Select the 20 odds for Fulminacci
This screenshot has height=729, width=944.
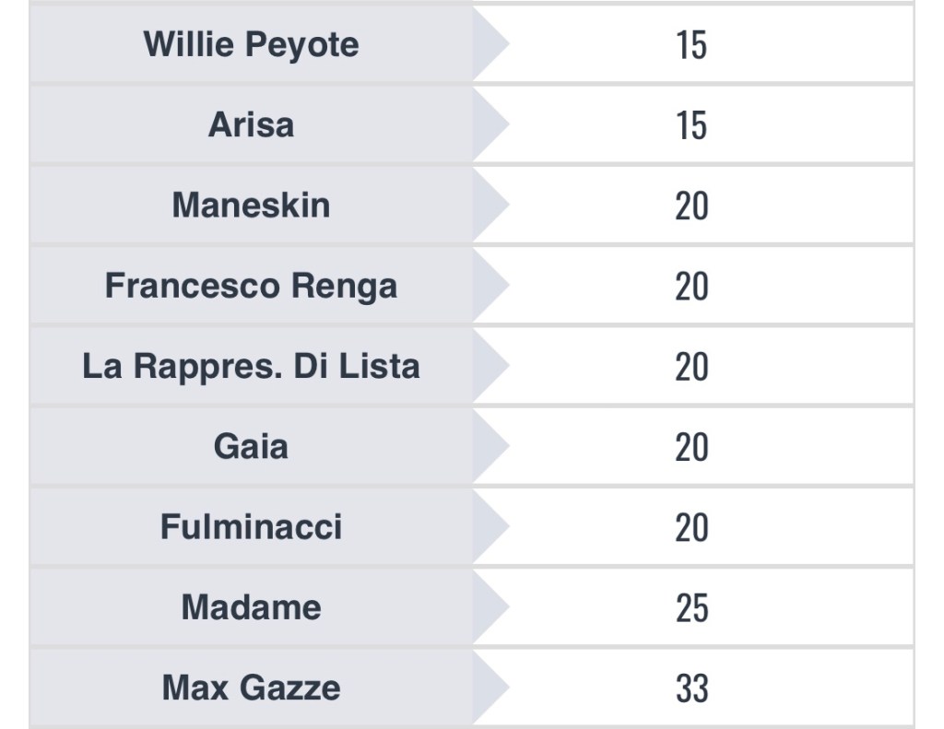point(691,527)
